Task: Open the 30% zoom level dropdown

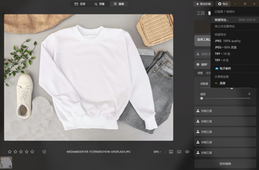Action: [x=156, y=152]
